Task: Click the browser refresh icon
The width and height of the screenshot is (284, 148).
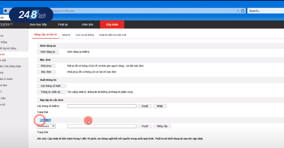Action: click(243, 11)
